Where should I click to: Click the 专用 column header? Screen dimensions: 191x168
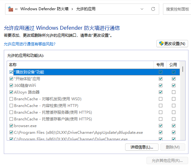click(160, 65)
